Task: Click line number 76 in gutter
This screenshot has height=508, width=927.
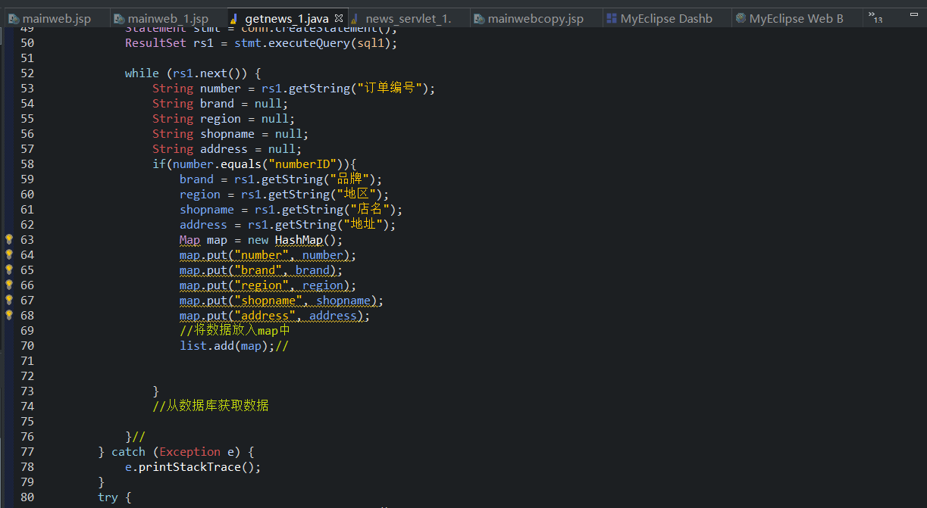Action: coord(27,437)
